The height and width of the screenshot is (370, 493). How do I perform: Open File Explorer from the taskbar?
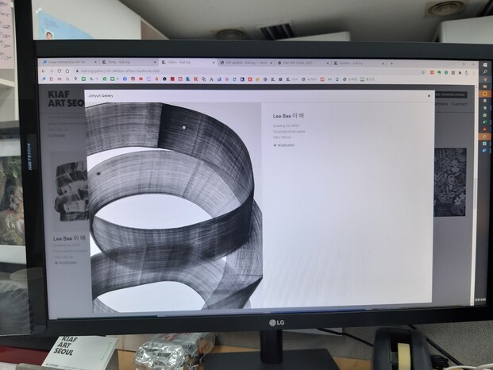[x=485, y=87]
